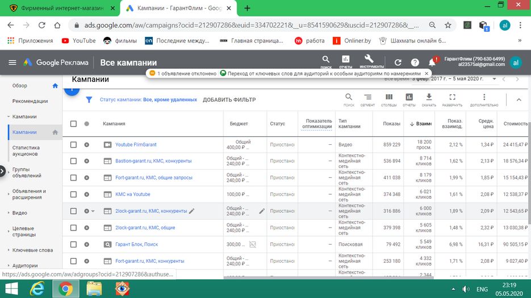Open the Tools wrench icon
531x298 pixels.
tap(369, 59)
